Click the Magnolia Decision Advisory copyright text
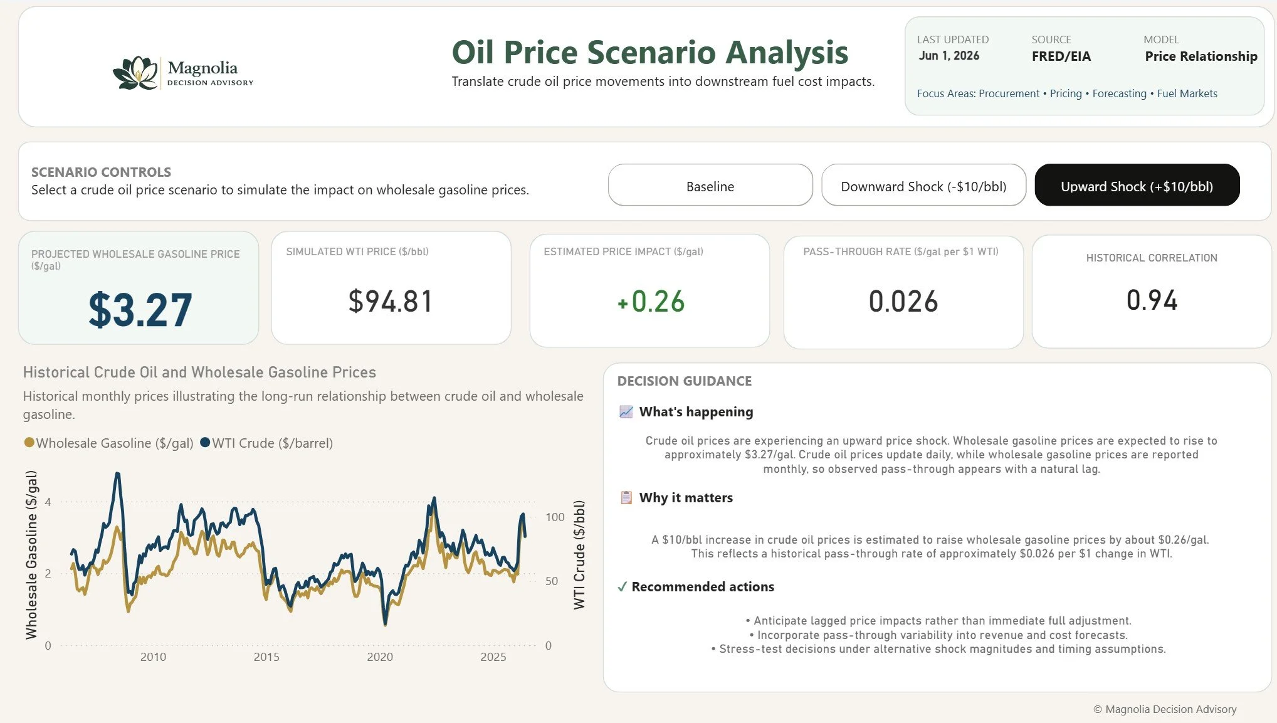The height and width of the screenshot is (723, 1277). point(1165,709)
